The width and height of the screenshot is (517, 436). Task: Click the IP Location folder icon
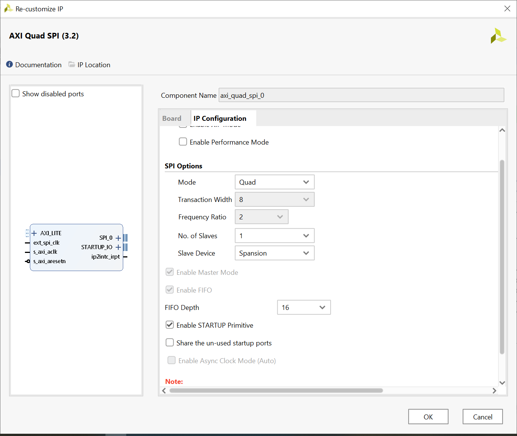[71, 65]
